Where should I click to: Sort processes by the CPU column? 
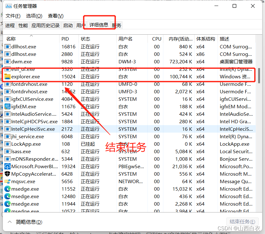tap(157, 39)
